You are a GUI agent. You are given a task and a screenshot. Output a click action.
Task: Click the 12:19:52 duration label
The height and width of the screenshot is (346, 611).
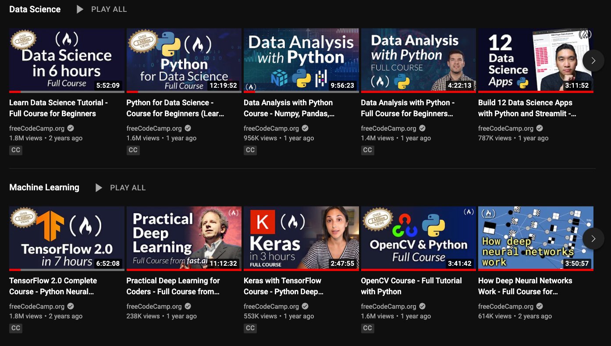pyautogui.click(x=223, y=86)
